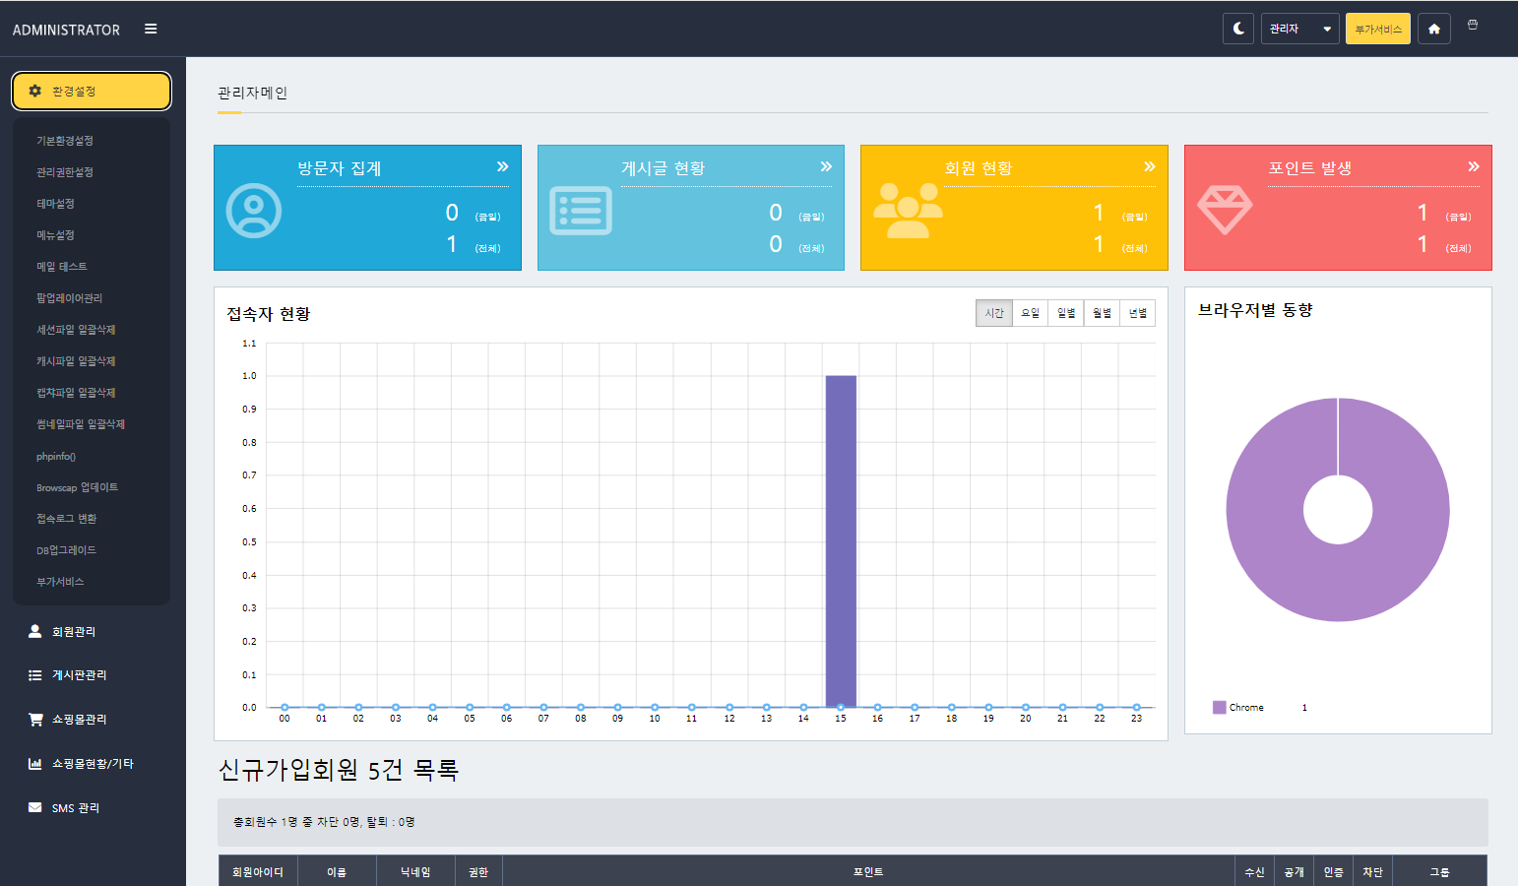
Task: Open the shop storefront icon
Action: pos(1473,25)
